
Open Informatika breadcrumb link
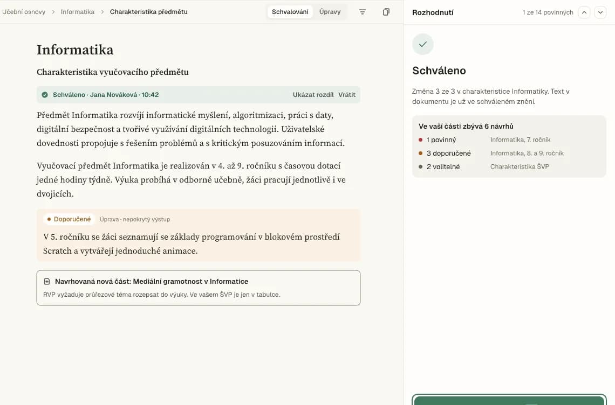click(x=77, y=12)
